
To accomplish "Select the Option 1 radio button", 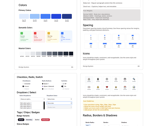I will point(43,84).
